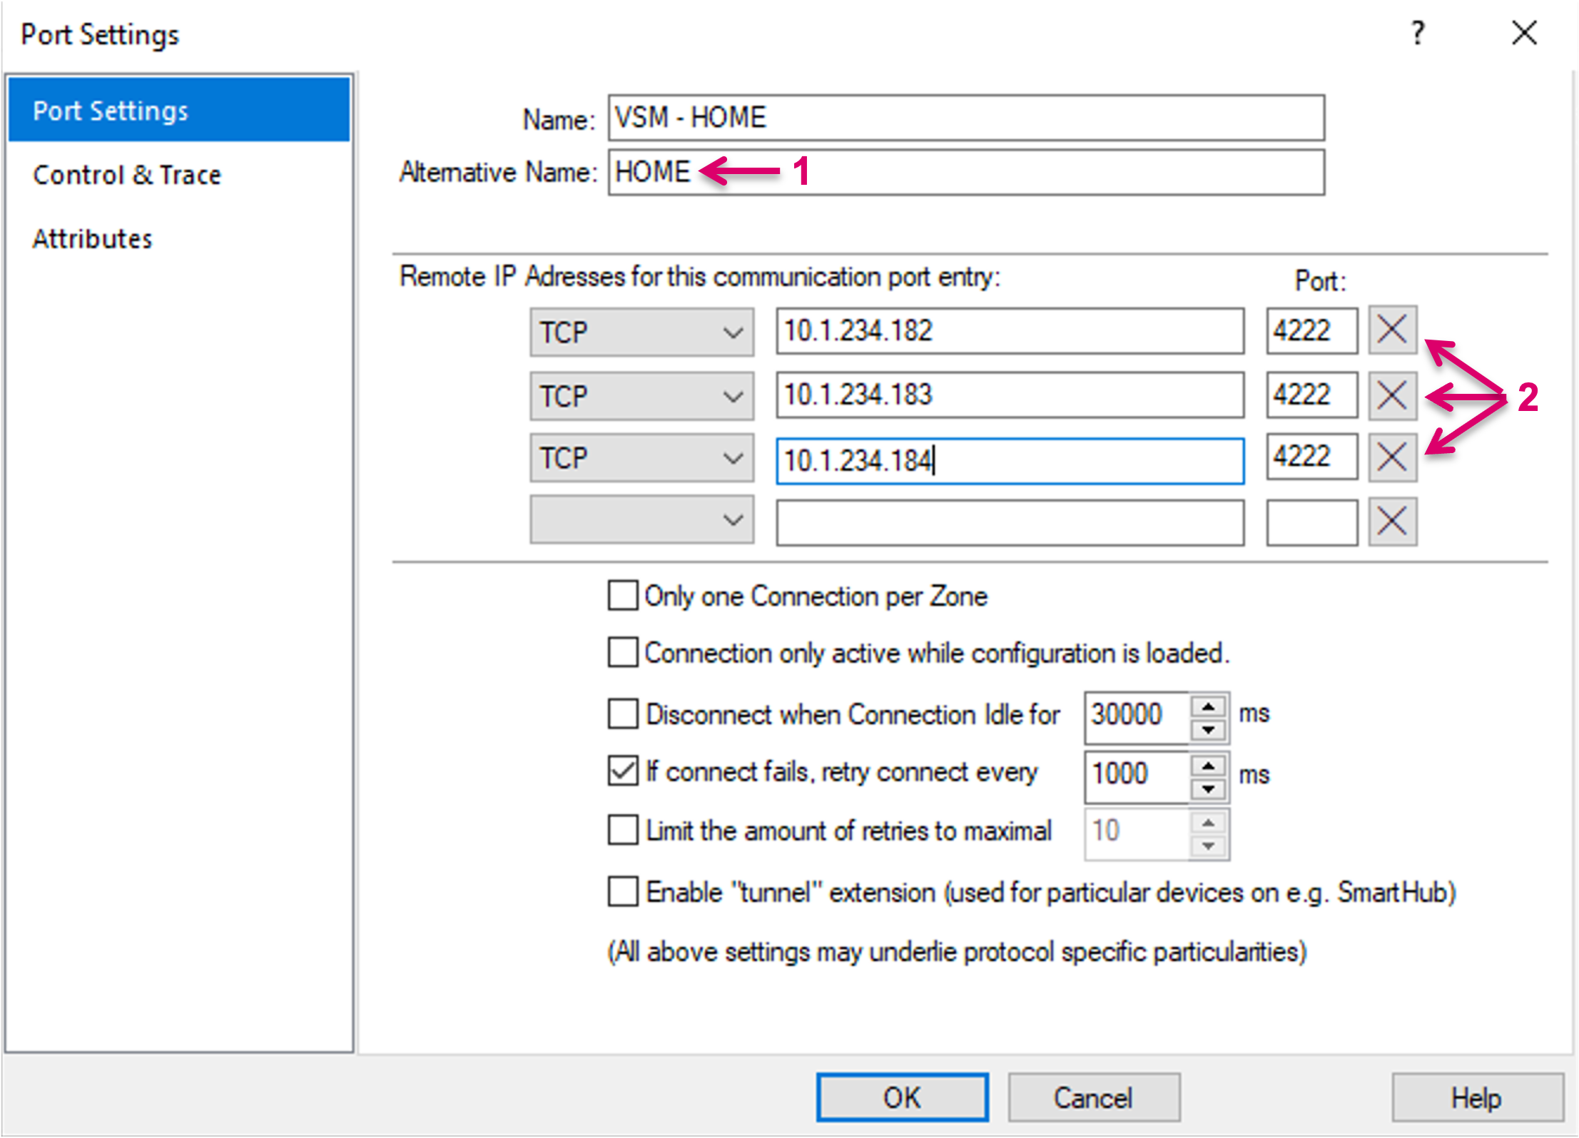This screenshot has width=1579, height=1138.
Task: Click the X button on the empty address row
Action: tap(1391, 522)
